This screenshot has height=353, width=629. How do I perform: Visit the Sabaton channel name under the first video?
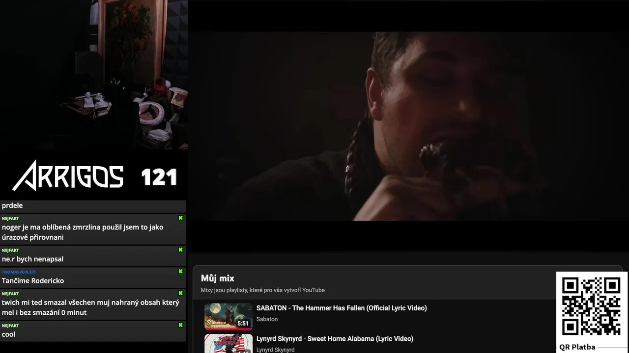pyautogui.click(x=267, y=319)
